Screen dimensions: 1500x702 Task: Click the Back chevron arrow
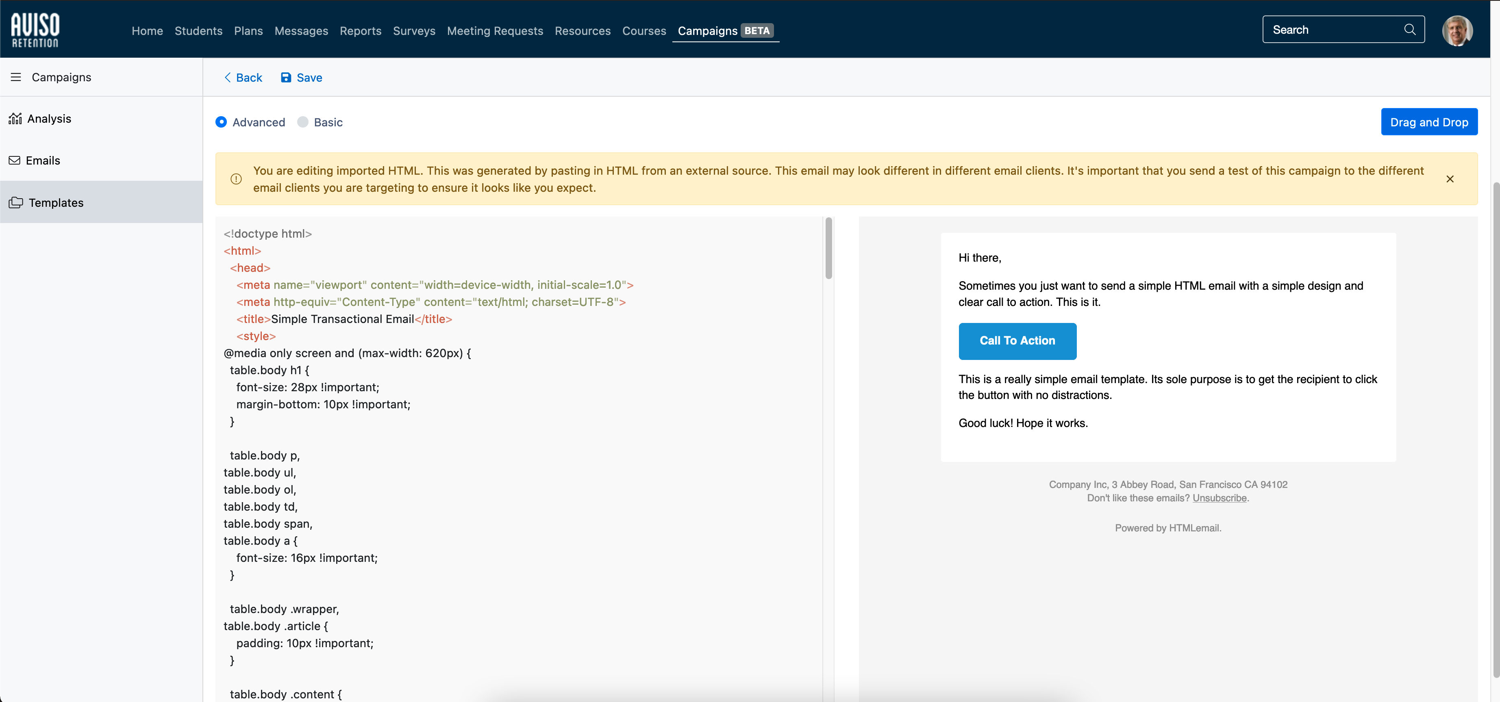(x=228, y=78)
